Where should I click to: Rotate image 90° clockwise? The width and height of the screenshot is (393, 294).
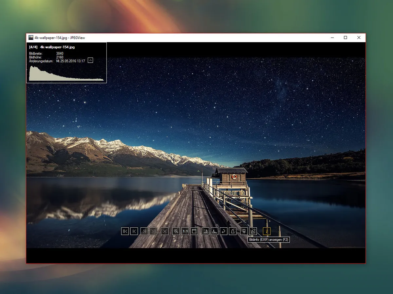click(x=205, y=231)
